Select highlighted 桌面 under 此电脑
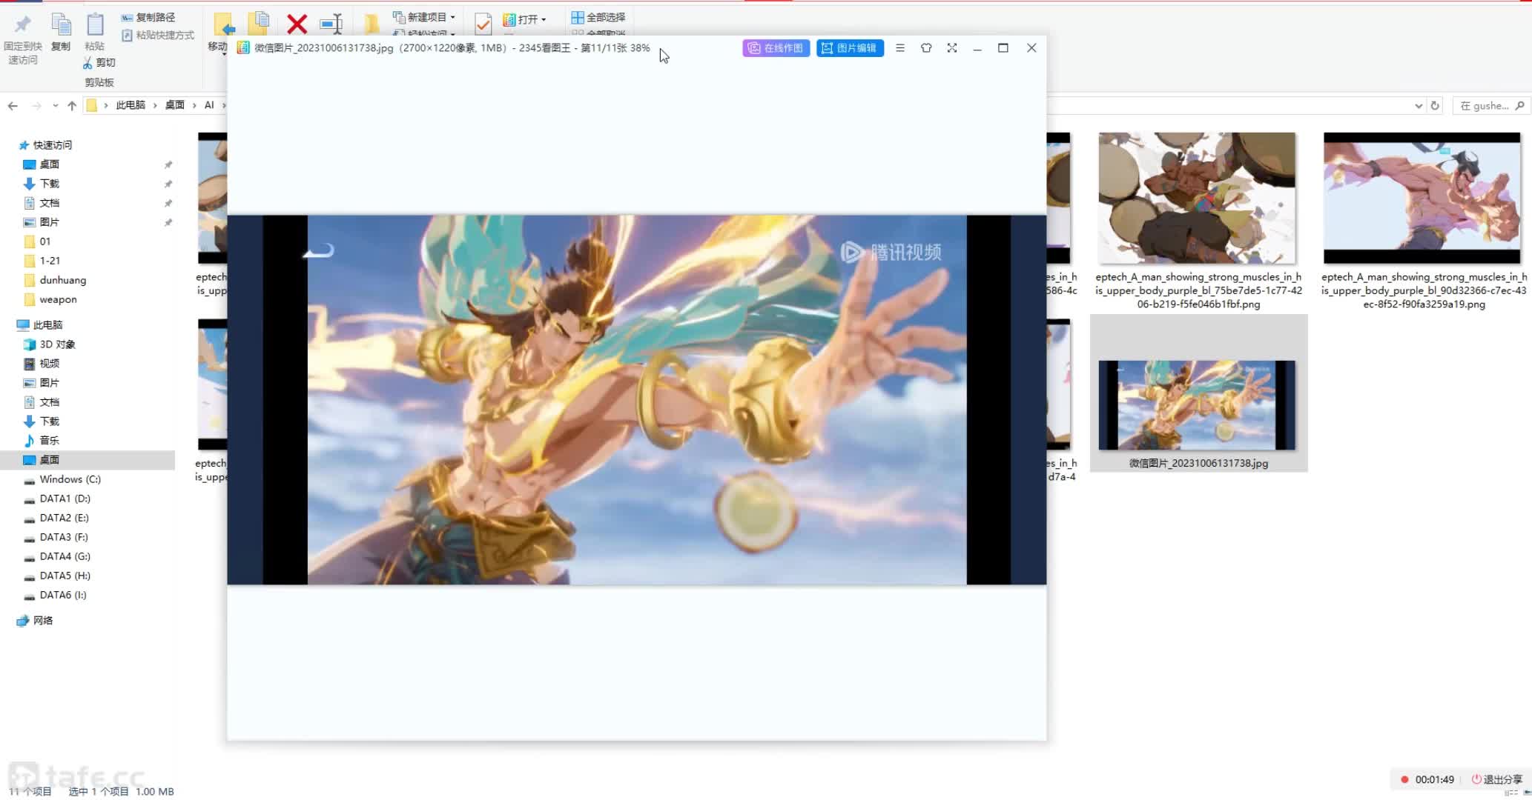 49,460
